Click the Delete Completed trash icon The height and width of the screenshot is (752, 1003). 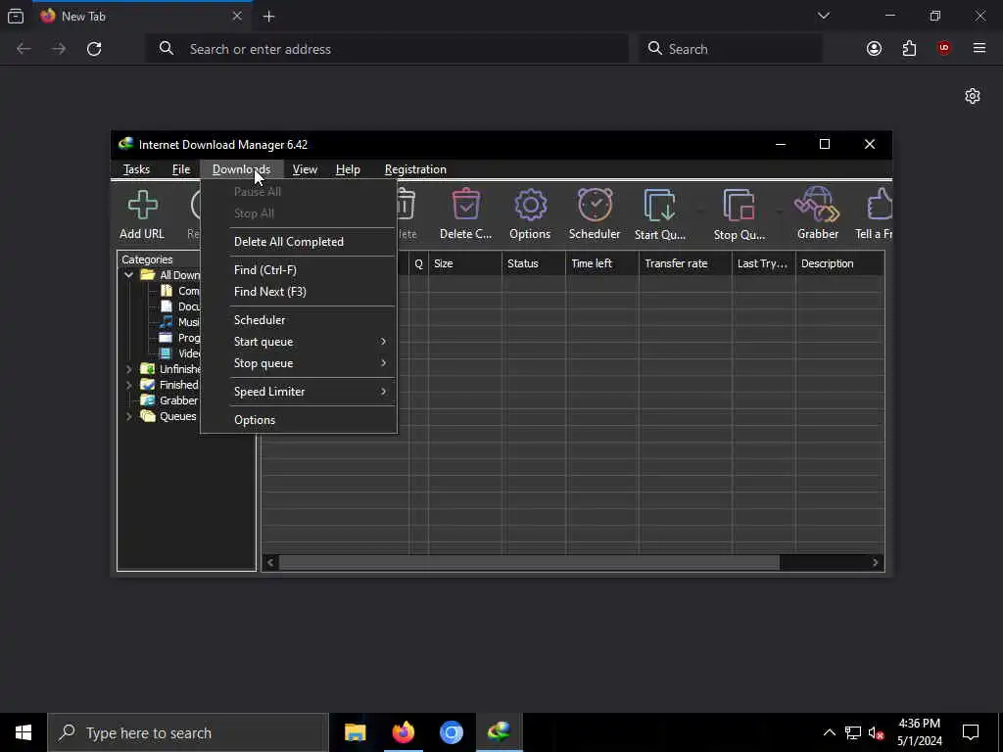pos(465,206)
